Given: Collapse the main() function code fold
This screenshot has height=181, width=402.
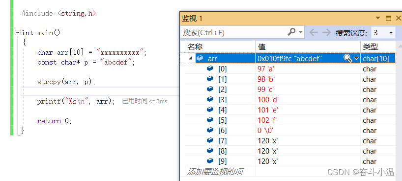Looking at the screenshot, I should point(17,33).
